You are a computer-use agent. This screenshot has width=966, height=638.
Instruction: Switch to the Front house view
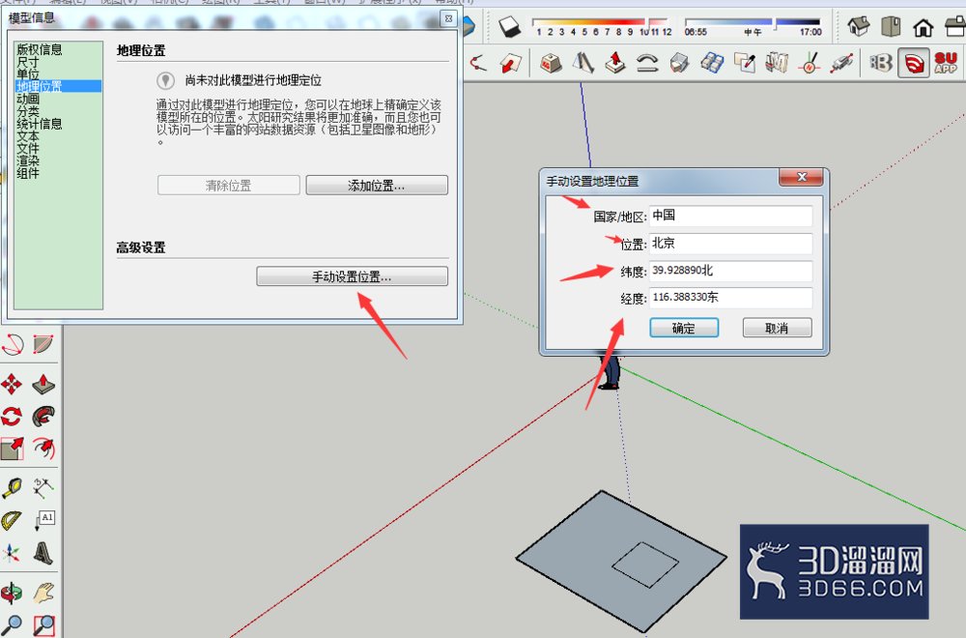point(923,27)
